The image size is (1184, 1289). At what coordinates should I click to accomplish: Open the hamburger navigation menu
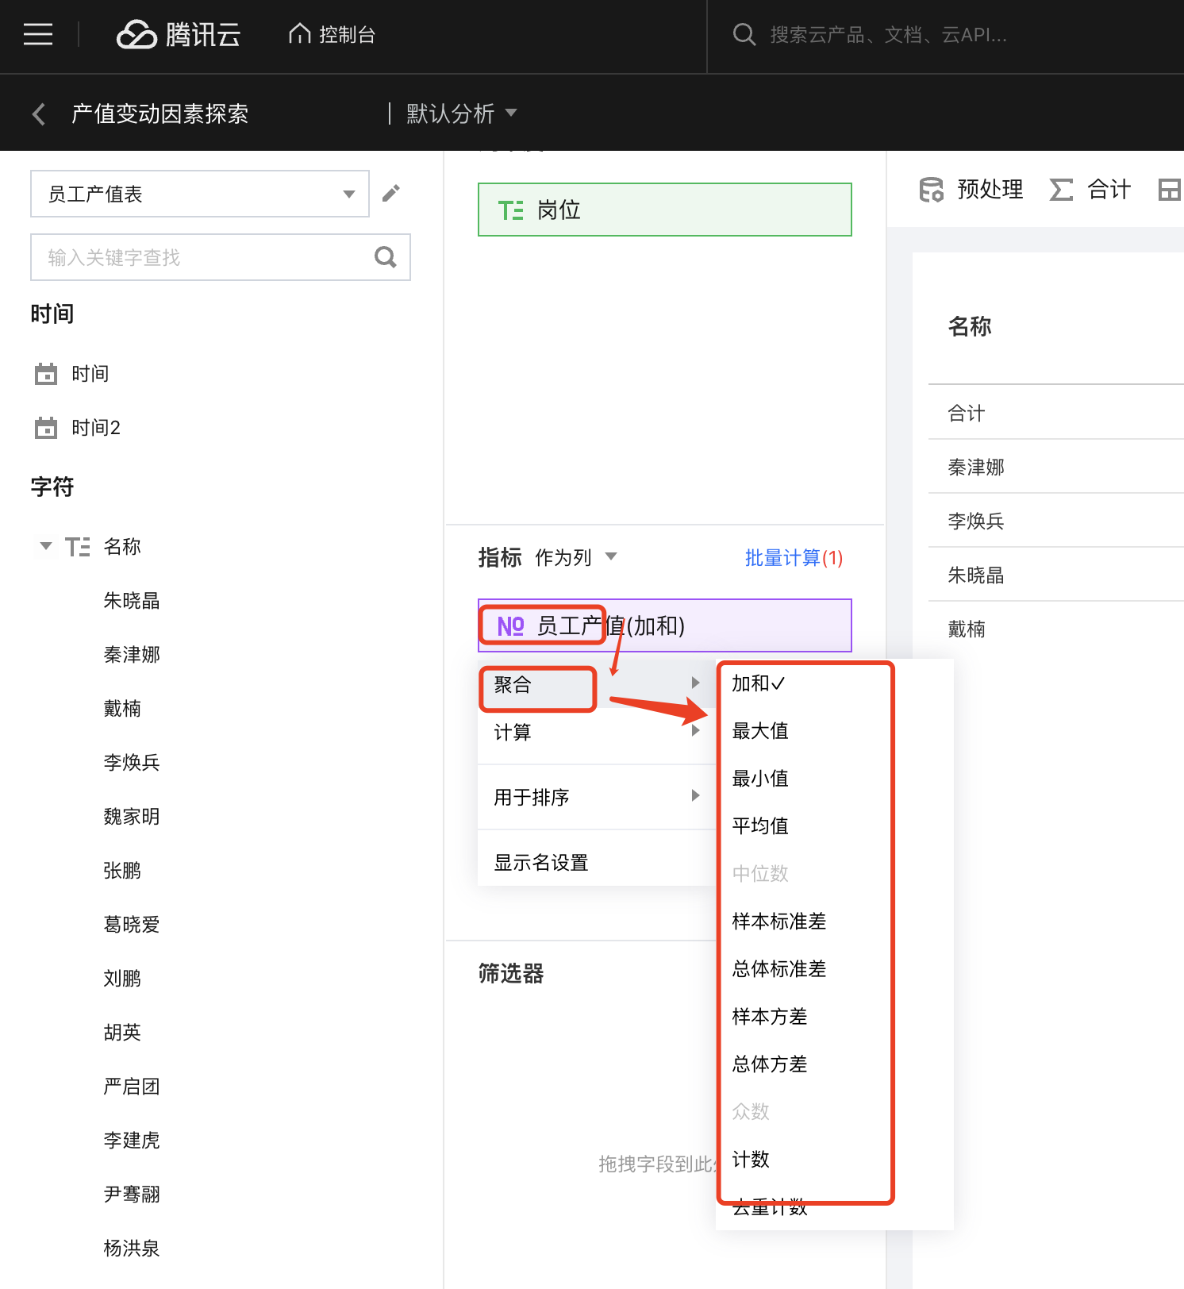38,35
